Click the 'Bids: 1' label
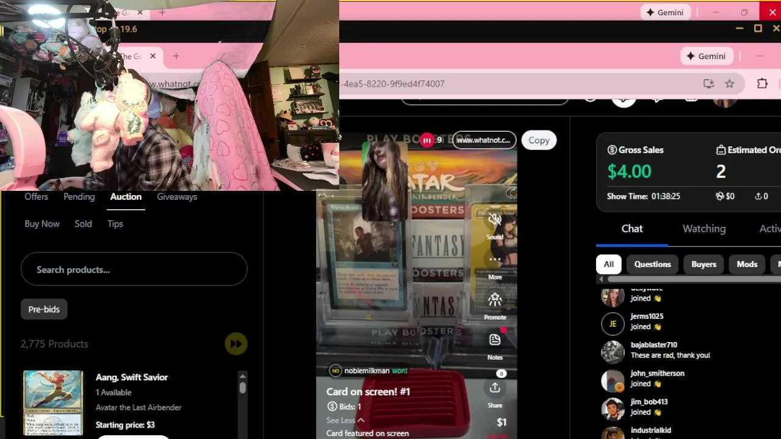Screen dimensions: 781x439 (350, 407)
